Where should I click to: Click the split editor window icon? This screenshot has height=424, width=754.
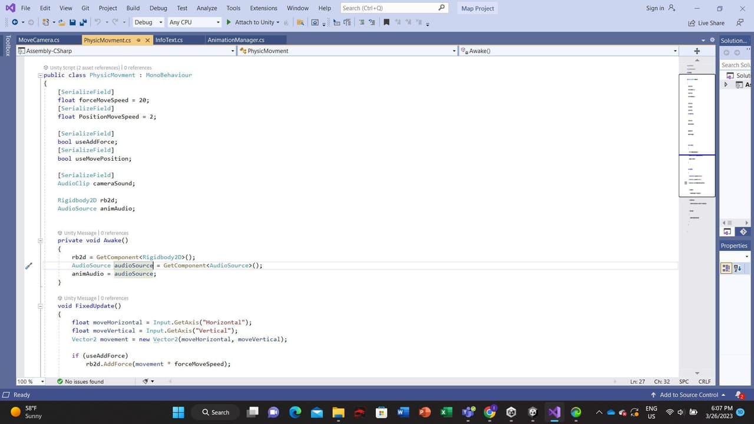click(x=697, y=51)
